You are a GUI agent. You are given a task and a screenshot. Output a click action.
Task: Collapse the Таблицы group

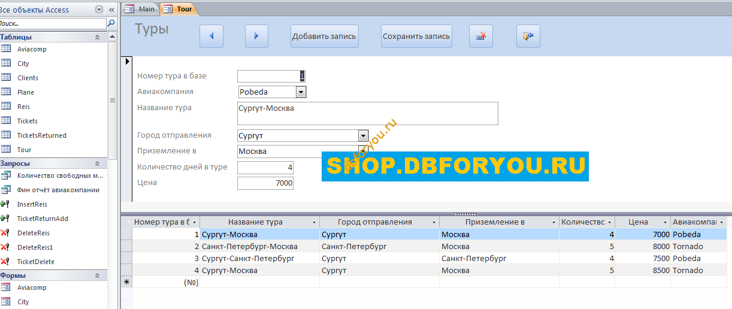click(x=97, y=37)
